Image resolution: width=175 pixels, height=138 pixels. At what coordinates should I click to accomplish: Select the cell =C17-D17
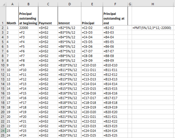click(x=92, y=98)
